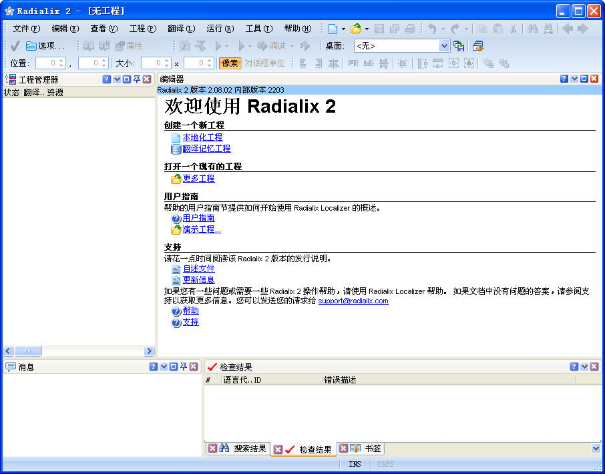The width and height of the screenshot is (605, 474).
Task: Click the help icon in 检查结果 panel
Action: (574, 367)
